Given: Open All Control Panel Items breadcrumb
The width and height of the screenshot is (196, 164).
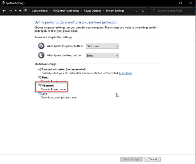Looking at the screenshot, I should click(x=66, y=11).
